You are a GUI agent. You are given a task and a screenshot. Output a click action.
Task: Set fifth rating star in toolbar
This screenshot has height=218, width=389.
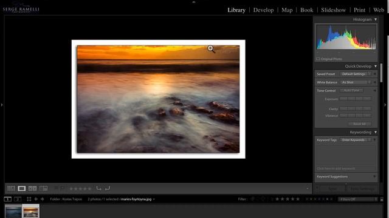(x=89, y=188)
